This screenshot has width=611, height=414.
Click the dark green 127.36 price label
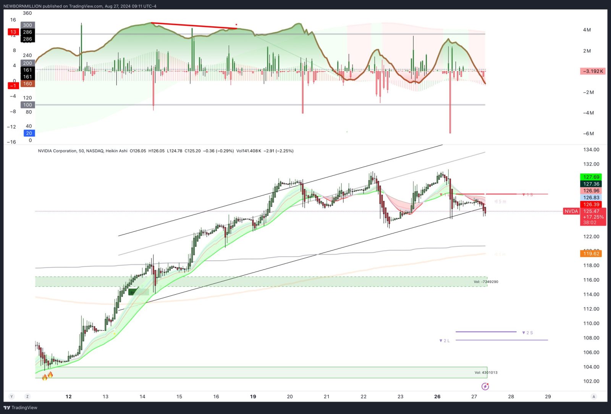click(591, 184)
